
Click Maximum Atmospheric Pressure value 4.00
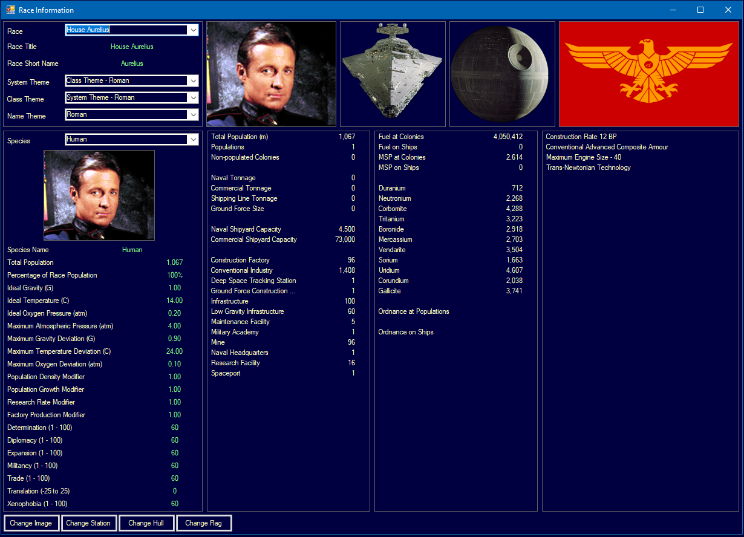tap(175, 326)
